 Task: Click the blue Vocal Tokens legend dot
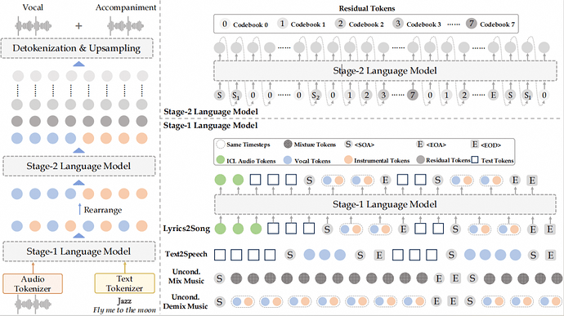coord(288,160)
